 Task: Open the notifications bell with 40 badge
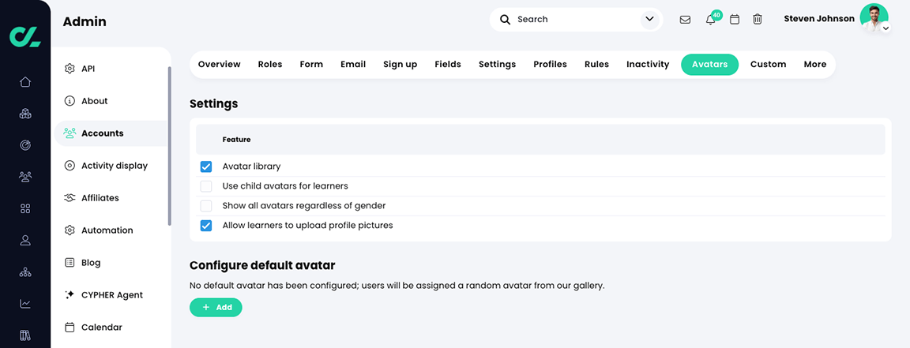coord(712,19)
